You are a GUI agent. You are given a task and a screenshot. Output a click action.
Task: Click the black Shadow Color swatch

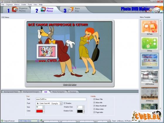(80, 111)
